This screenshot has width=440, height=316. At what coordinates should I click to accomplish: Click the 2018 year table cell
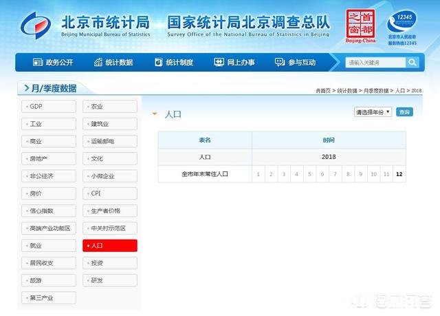[329, 157]
